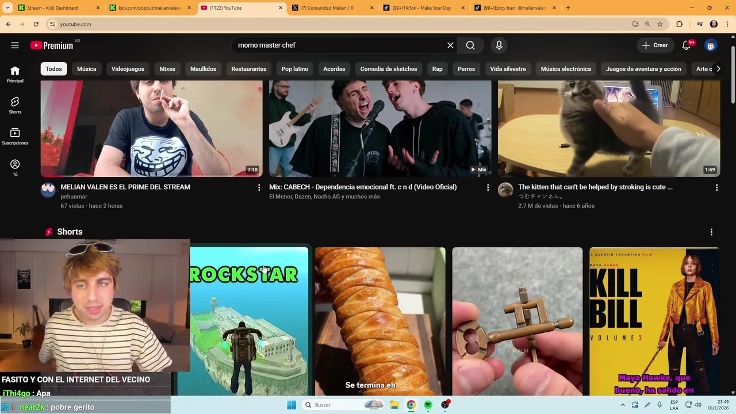Viewport: 736px width, 414px height.
Task: Open Shorts in the sidebar
Action: [x=15, y=105]
